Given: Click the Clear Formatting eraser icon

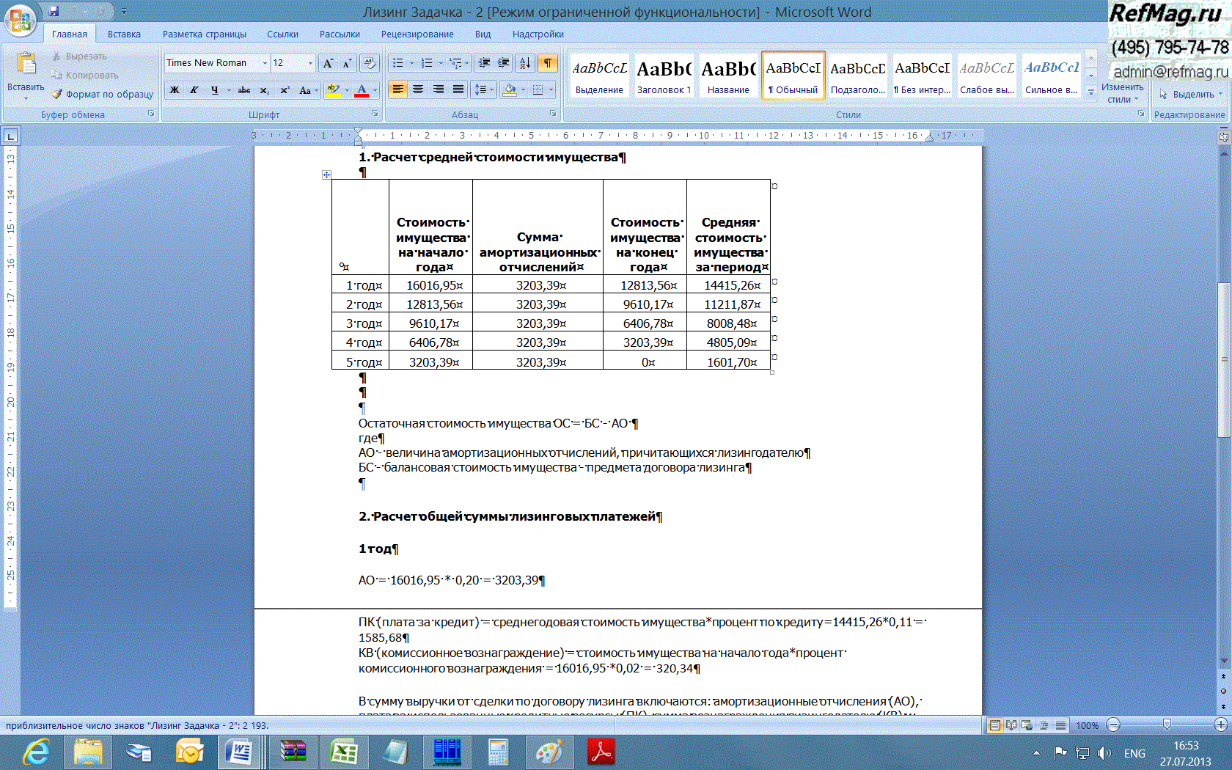Looking at the screenshot, I should click(370, 63).
